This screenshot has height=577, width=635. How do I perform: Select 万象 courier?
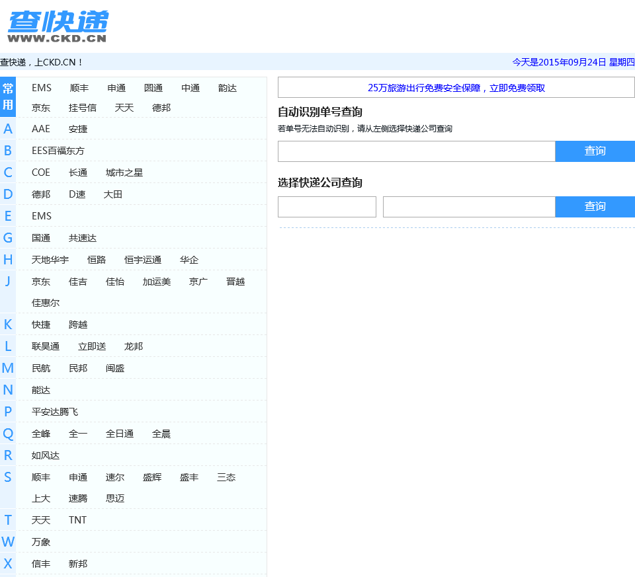[41, 542]
